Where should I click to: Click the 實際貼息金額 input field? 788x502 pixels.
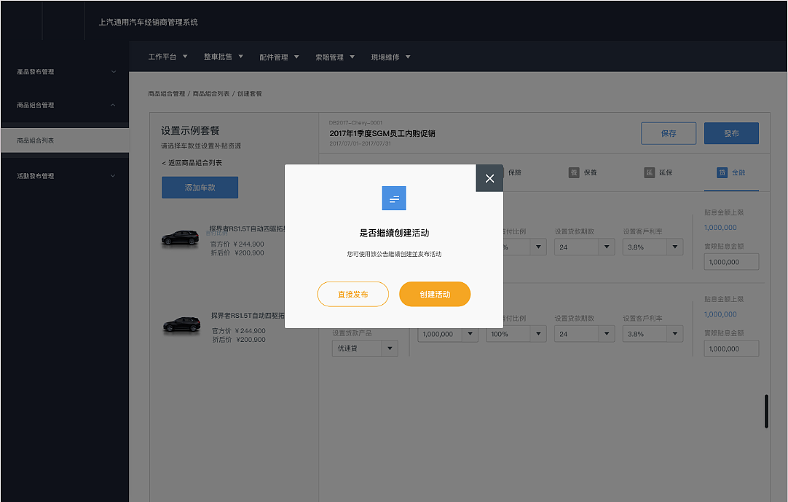pos(731,348)
